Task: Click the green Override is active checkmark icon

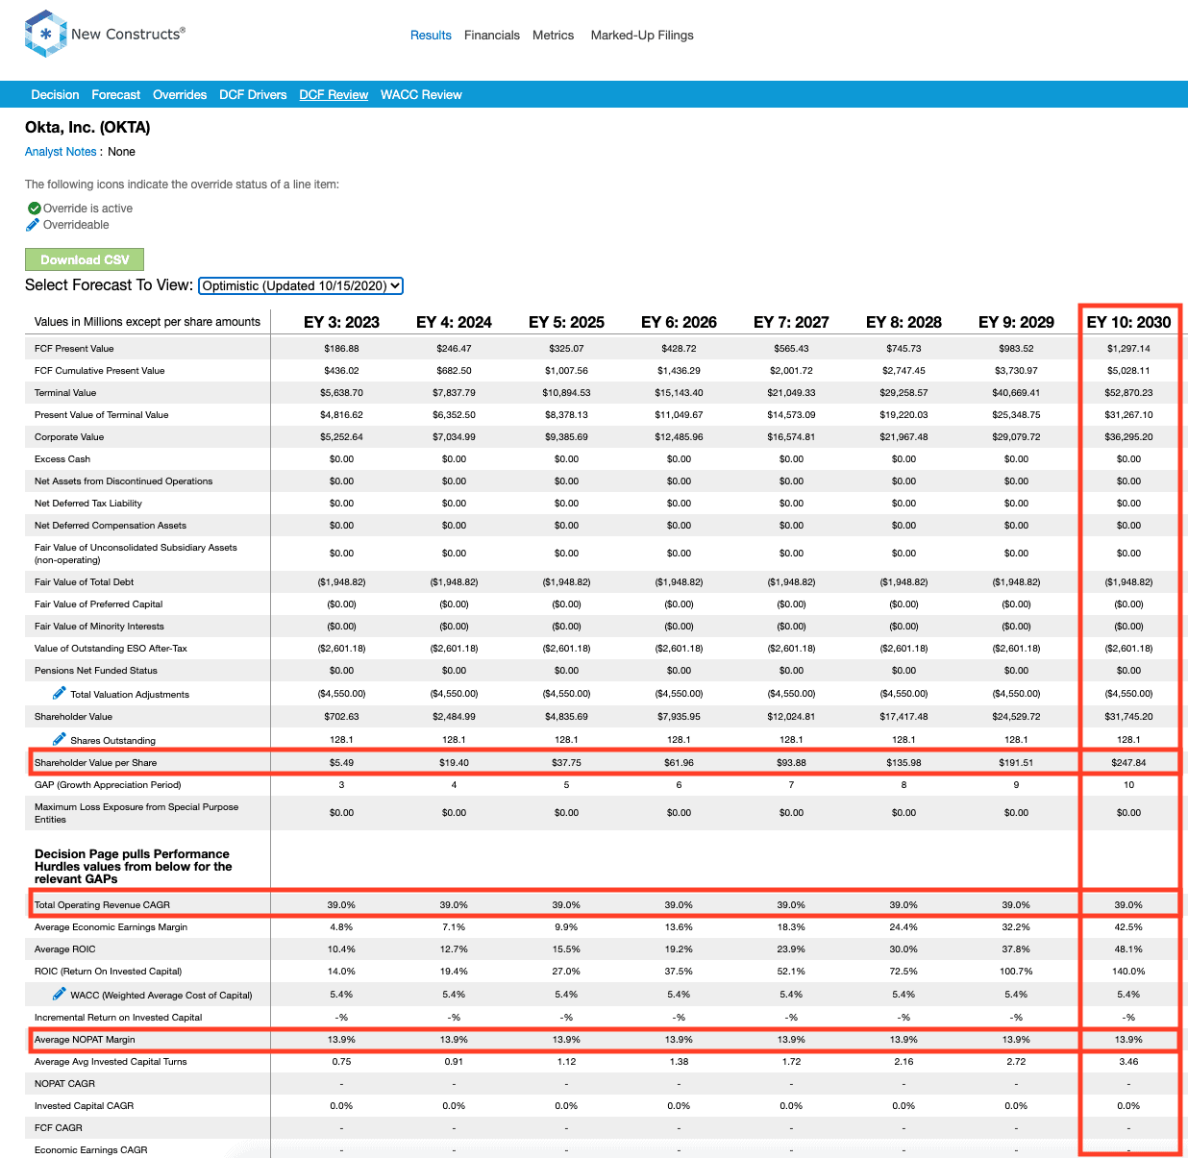Action: pyautogui.click(x=35, y=209)
